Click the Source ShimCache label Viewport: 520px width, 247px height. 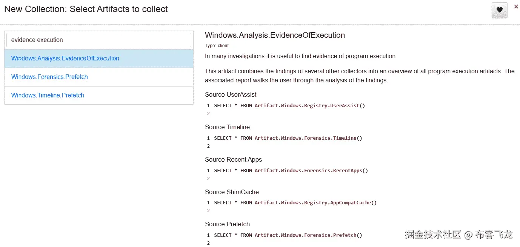click(232, 192)
